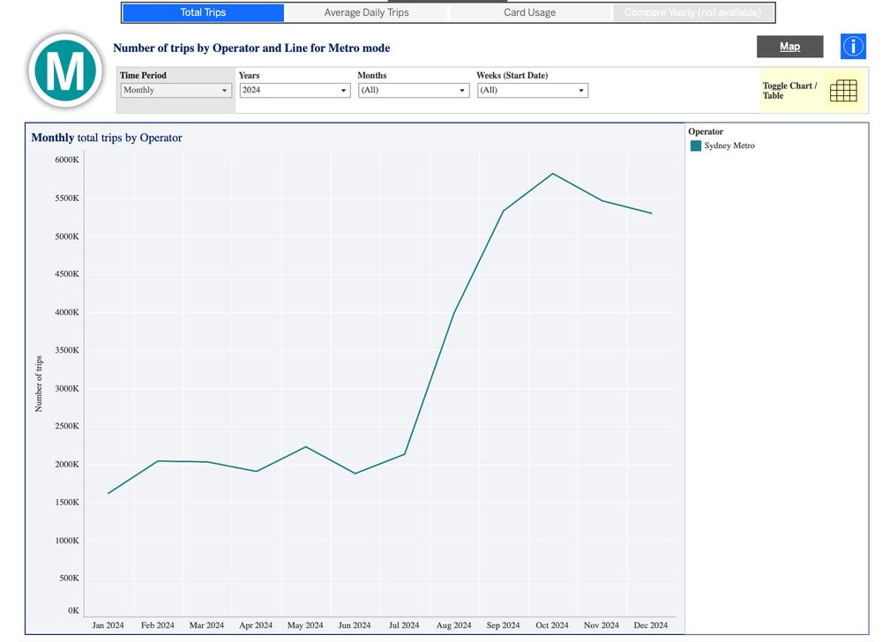Open the Time Period Monthly dropdown
The width and height of the screenshot is (882, 642).
coord(176,90)
